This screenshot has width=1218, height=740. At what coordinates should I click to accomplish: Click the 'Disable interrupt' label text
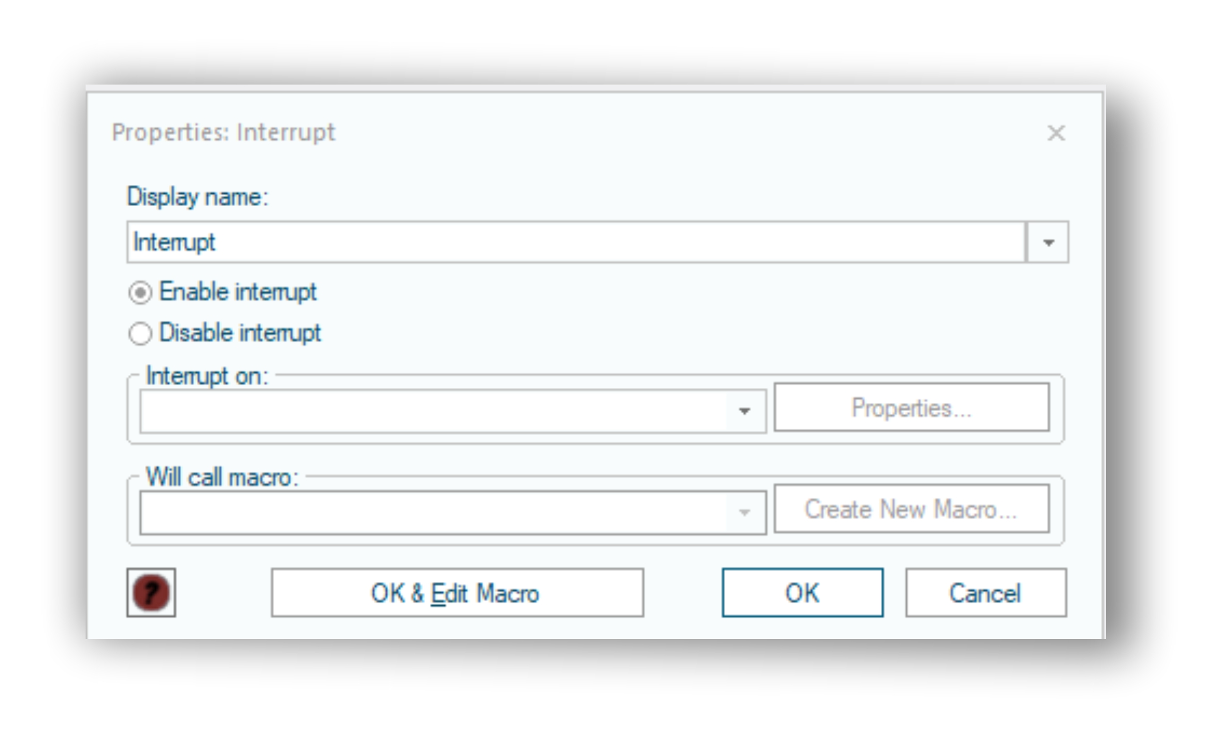click(x=240, y=333)
